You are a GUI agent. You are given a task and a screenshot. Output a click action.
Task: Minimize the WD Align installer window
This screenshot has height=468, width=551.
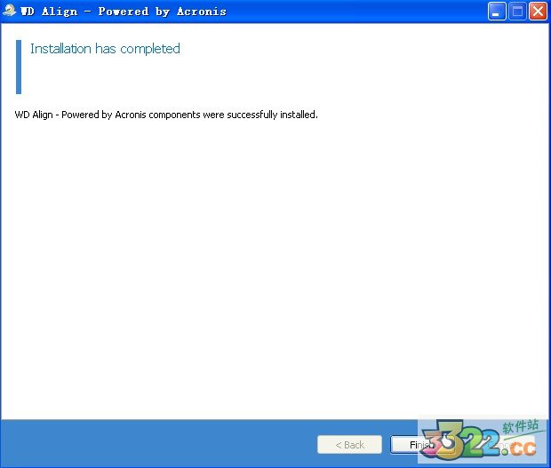coord(498,12)
